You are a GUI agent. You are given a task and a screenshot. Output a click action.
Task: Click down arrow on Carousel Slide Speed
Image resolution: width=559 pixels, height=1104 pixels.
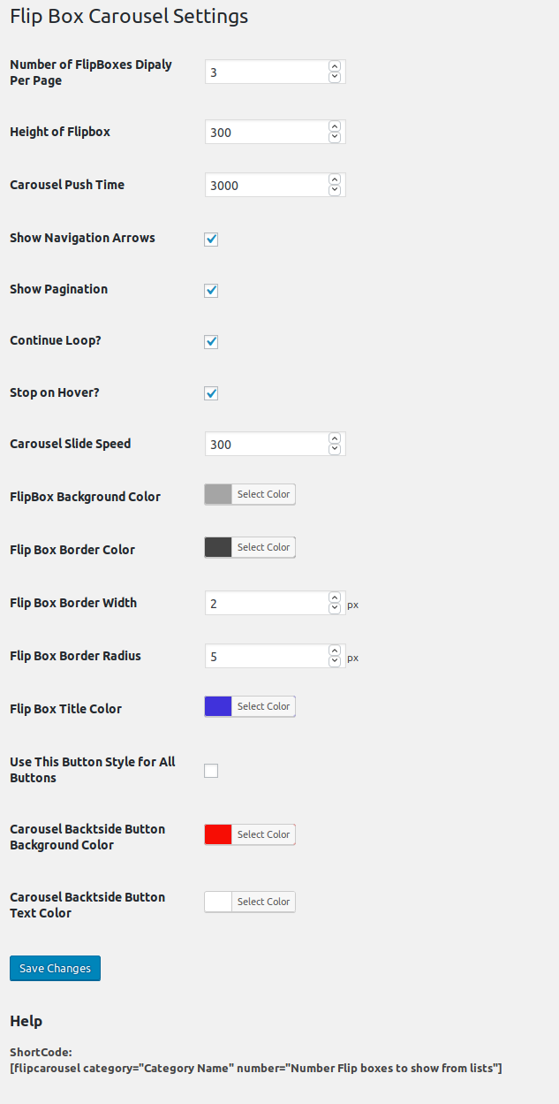click(335, 449)
